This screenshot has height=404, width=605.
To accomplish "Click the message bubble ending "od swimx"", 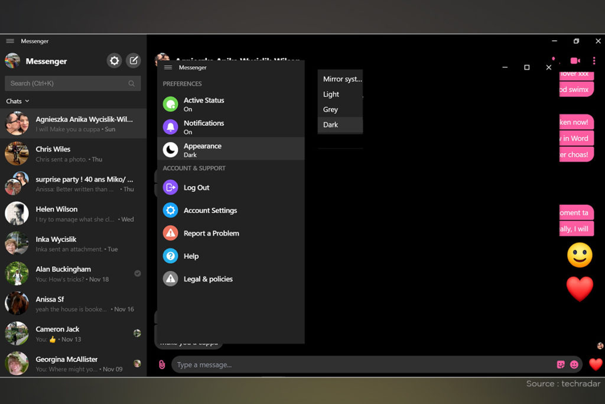I will coord(577,89).
